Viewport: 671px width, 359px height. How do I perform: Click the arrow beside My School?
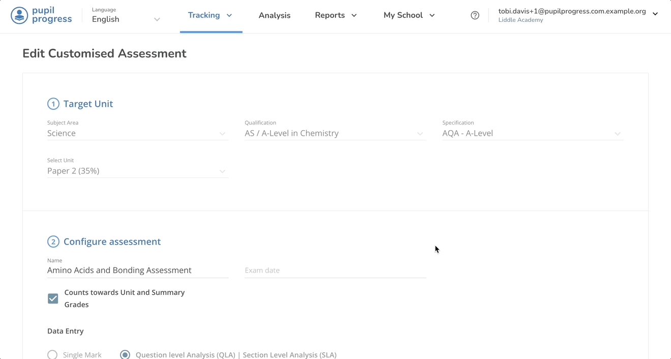(432, 15)
